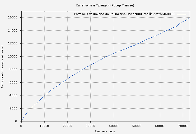Click the 2000 tick label on the vertical axis
The width and height of the screenshot is (196, 134).
(14, 108)
